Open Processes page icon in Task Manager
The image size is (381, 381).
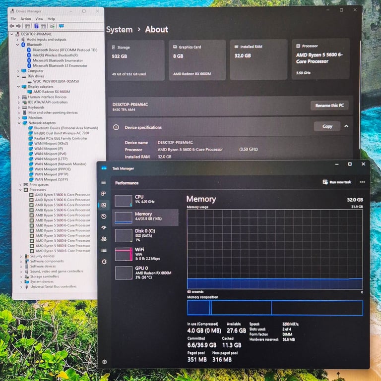[x=104, y=194]
